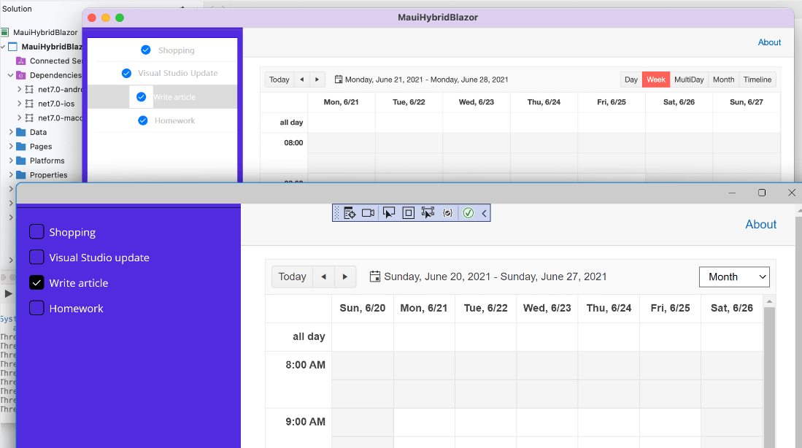Check the Homework checkbox in front window
Image resolution: width=802 pixels, height=448 pixels.
tap(36, 308)
